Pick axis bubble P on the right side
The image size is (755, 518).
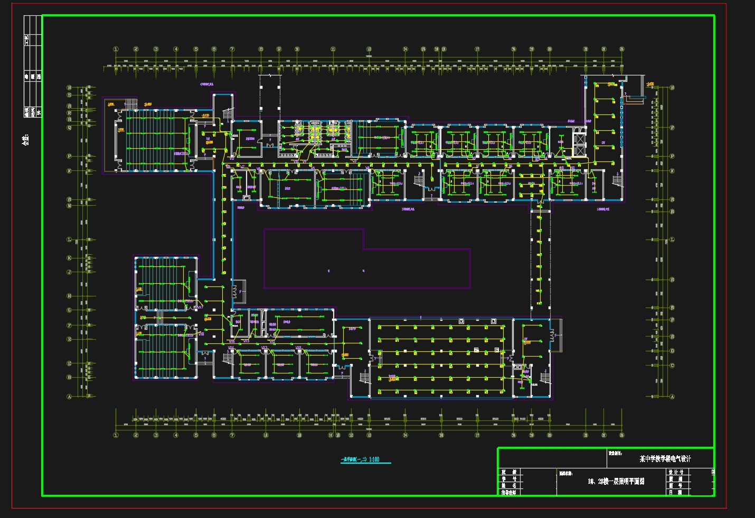[x=672, y=156]
